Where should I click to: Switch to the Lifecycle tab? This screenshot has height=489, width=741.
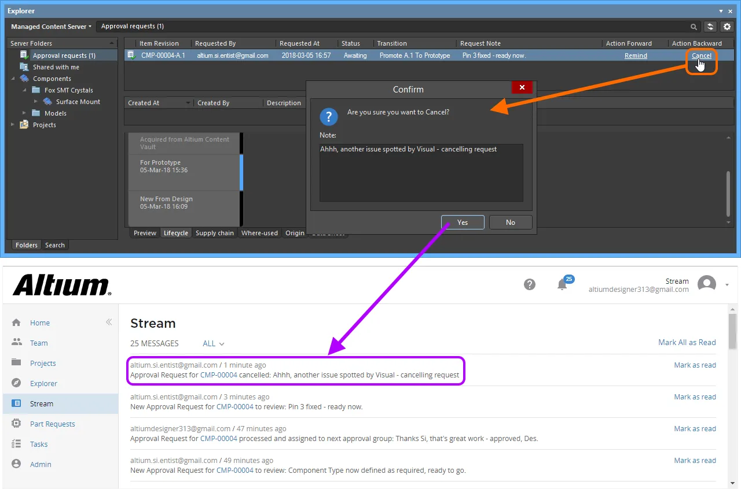click(176, 233)
